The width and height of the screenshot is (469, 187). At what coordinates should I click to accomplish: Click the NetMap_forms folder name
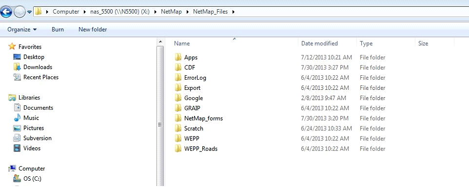click(203, 119)
